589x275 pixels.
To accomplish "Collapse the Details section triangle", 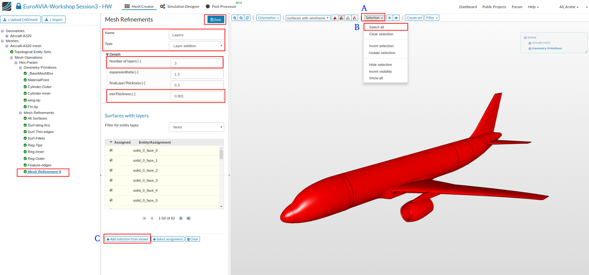I will click(x=107, y=55).
